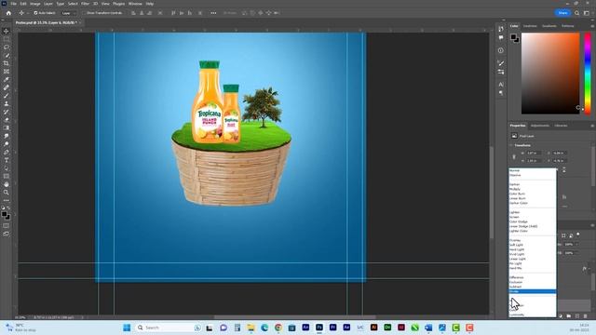This screenshot has width=596, height=335.
Task: Switch to the Libraries tab
Action: click(x=561, y=126)
